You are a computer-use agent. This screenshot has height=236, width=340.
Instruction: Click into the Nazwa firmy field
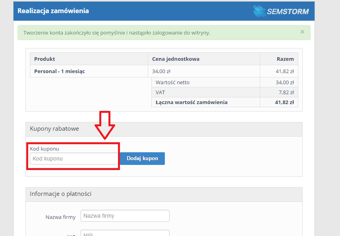(x=125, y=216)
